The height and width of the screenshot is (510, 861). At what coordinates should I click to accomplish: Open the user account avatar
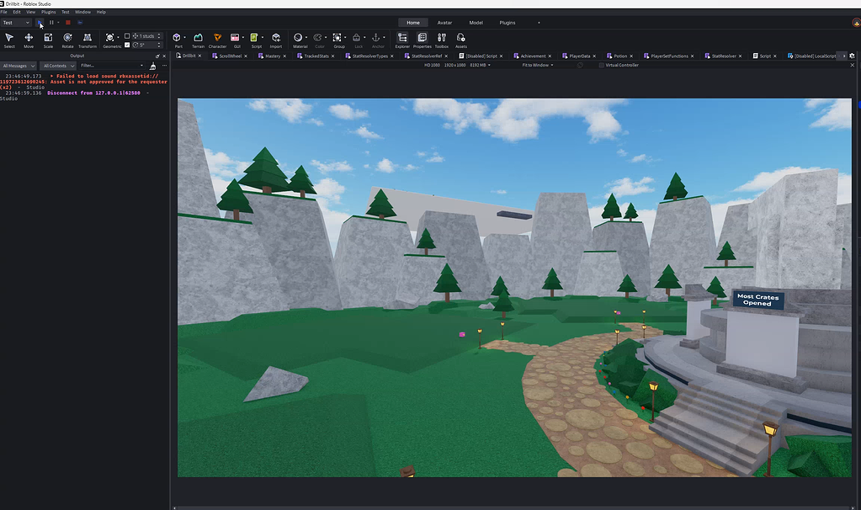856,23
